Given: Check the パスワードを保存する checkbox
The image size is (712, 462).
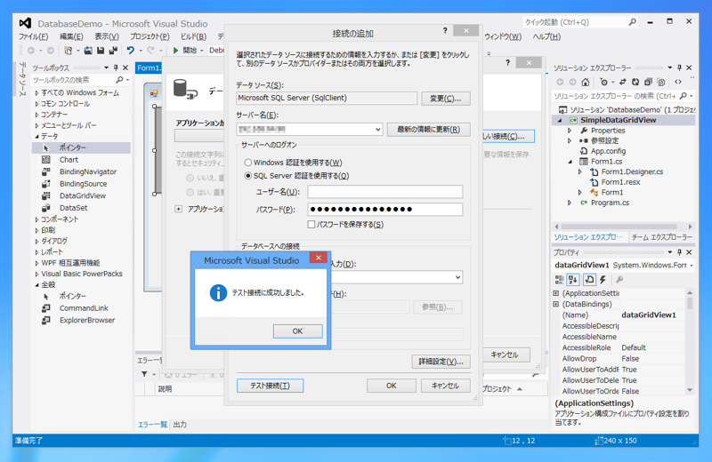Looking at the screenshot, I should pyautogui.click(x=311, y=225).
